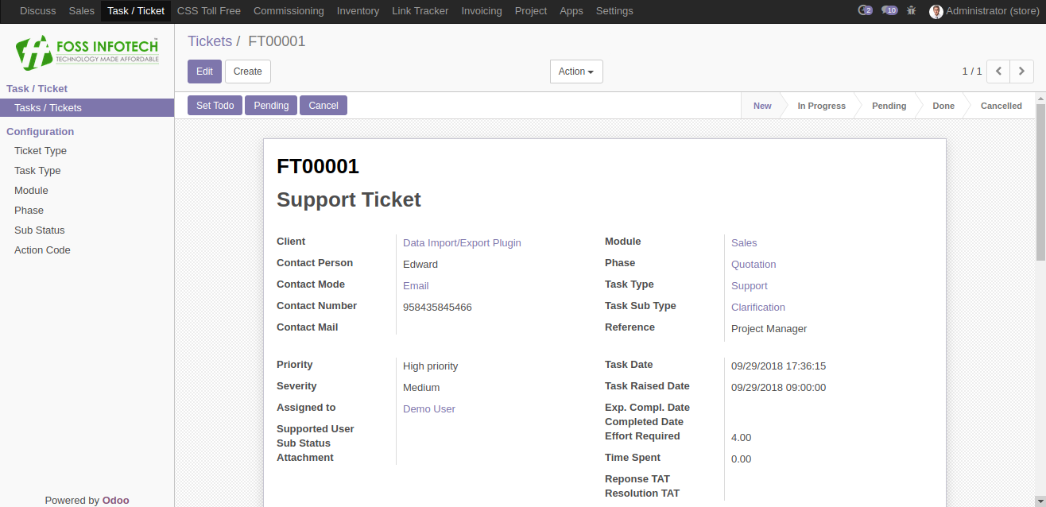Click the activities clock icon with badge 2
The height and width of the screenshot is (507, 1046).
click(x=865, y=10)
